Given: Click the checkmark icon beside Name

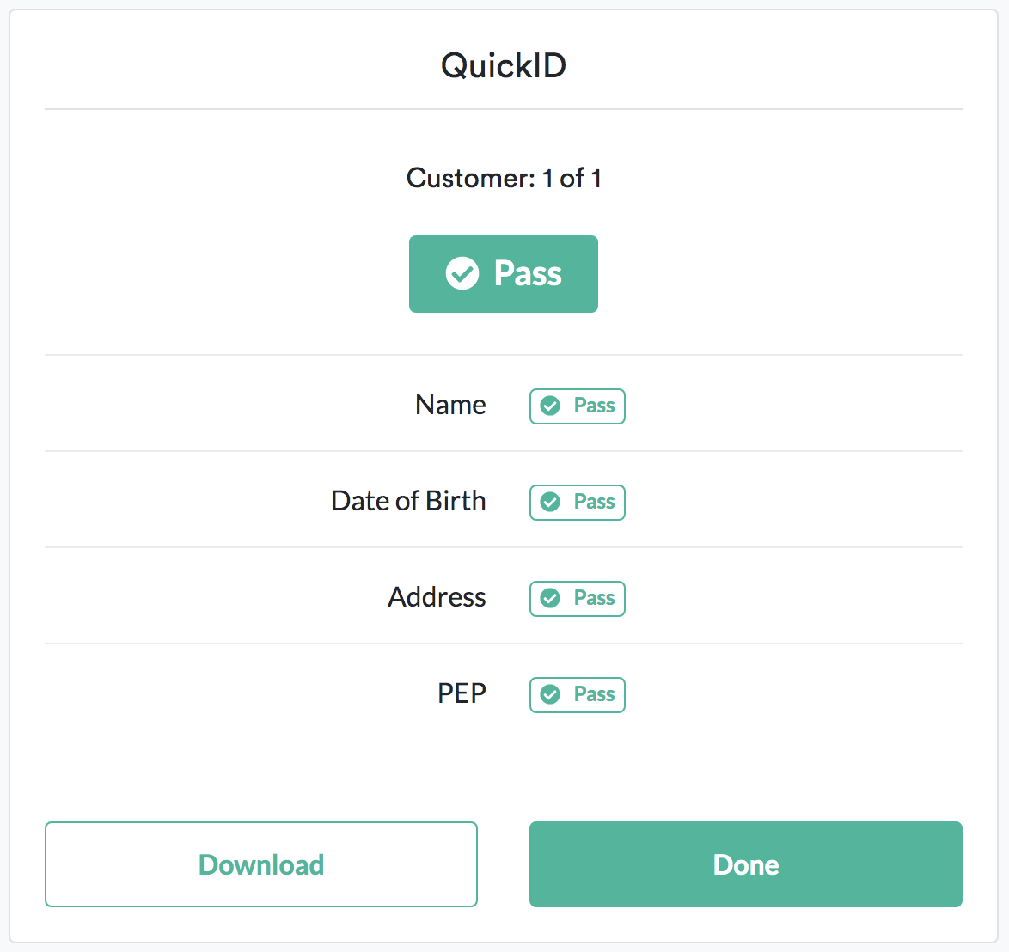Looking at the screenshot, I should (x=551, y=406).
